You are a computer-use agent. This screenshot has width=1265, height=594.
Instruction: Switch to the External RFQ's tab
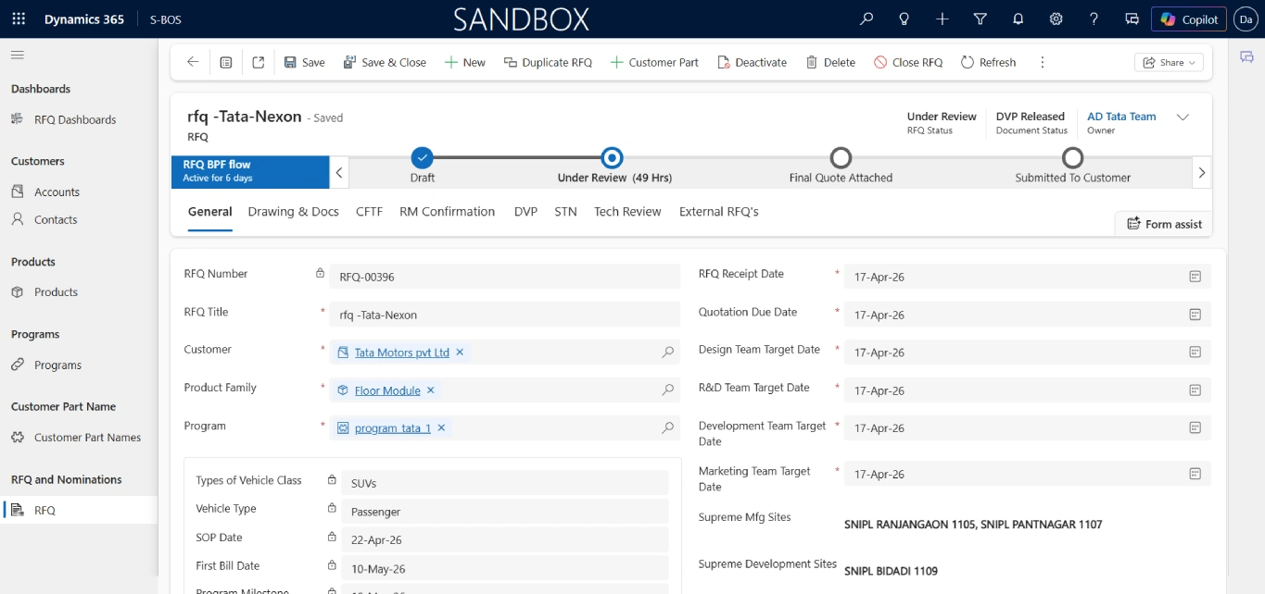718,212
